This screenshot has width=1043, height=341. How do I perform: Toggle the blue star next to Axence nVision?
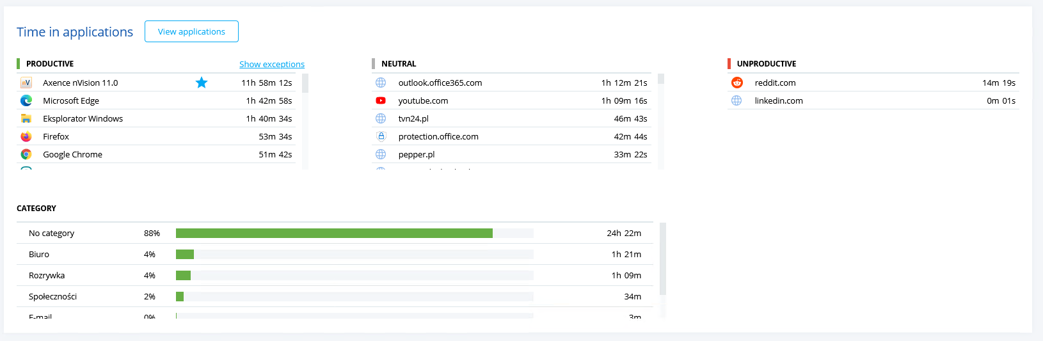click(202, 83)
